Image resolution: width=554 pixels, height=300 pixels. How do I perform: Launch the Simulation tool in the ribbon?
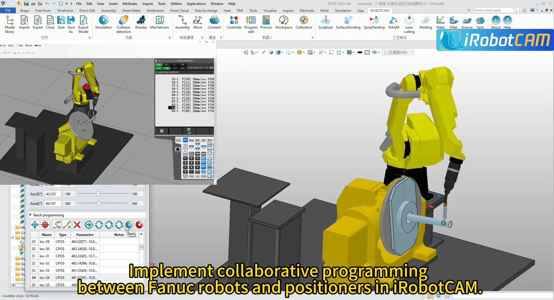click(x=103, y=24)
